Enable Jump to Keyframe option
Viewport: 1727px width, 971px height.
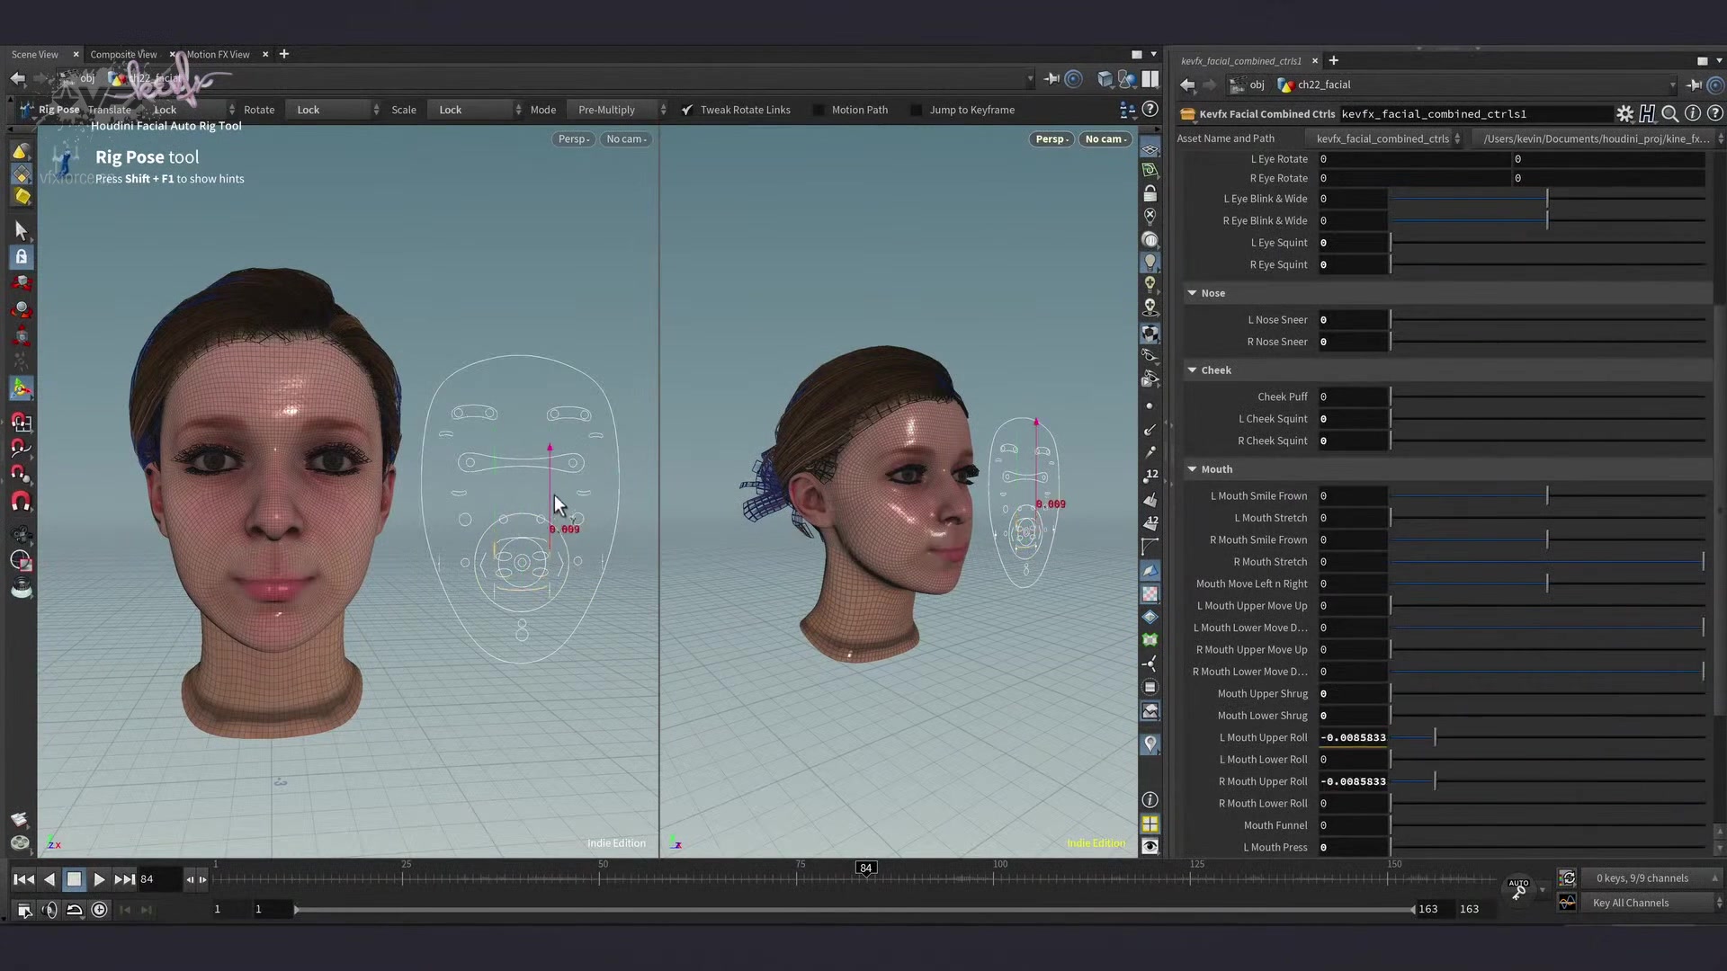click(x=917, y=110)
